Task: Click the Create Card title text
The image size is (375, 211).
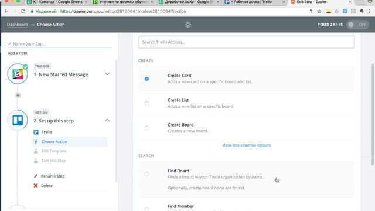Action: pos(179,76)
